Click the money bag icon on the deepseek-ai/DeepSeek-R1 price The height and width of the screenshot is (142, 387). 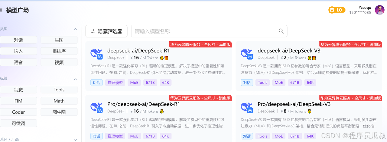pos(162,58)
